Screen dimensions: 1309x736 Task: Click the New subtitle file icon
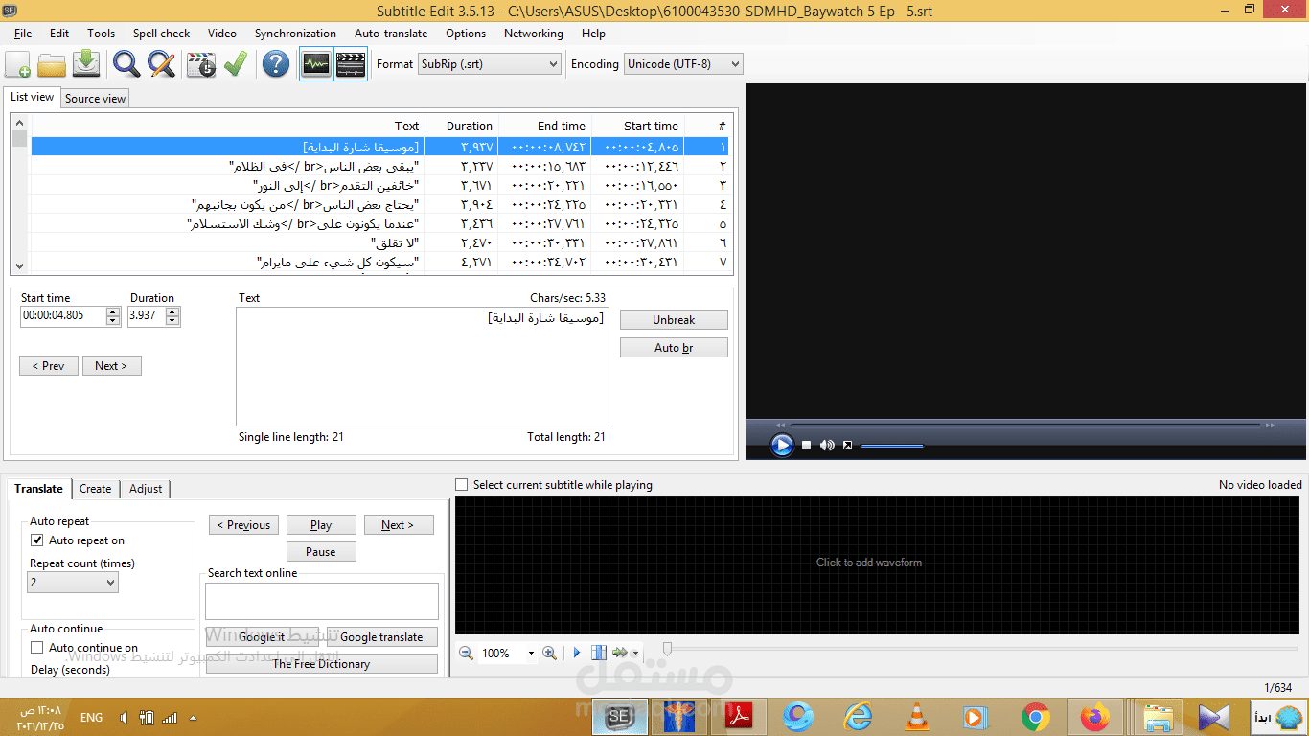(18, 64)
